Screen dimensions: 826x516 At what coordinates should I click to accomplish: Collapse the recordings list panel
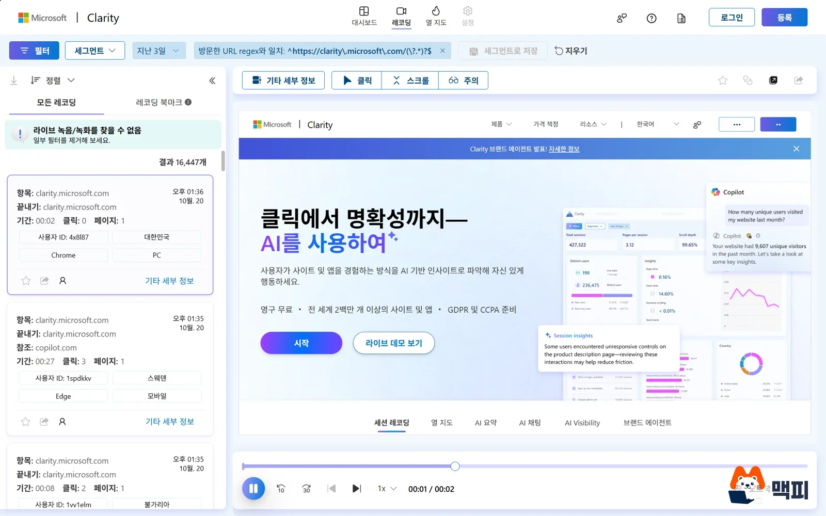[x=212, y=80]
